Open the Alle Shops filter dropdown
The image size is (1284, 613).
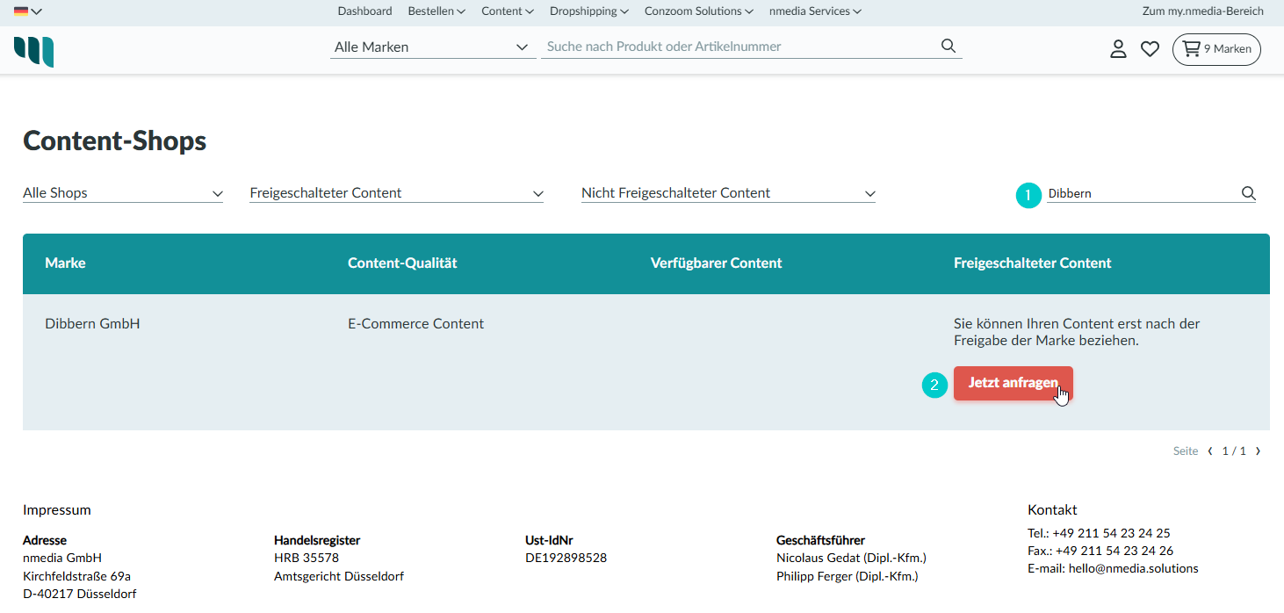[x=123, y=193]
